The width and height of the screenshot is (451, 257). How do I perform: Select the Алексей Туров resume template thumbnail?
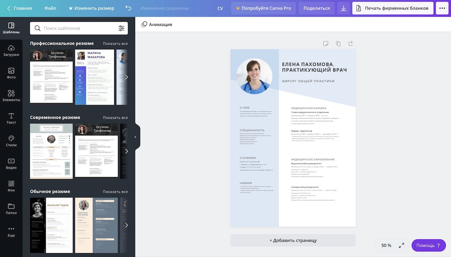51,225
